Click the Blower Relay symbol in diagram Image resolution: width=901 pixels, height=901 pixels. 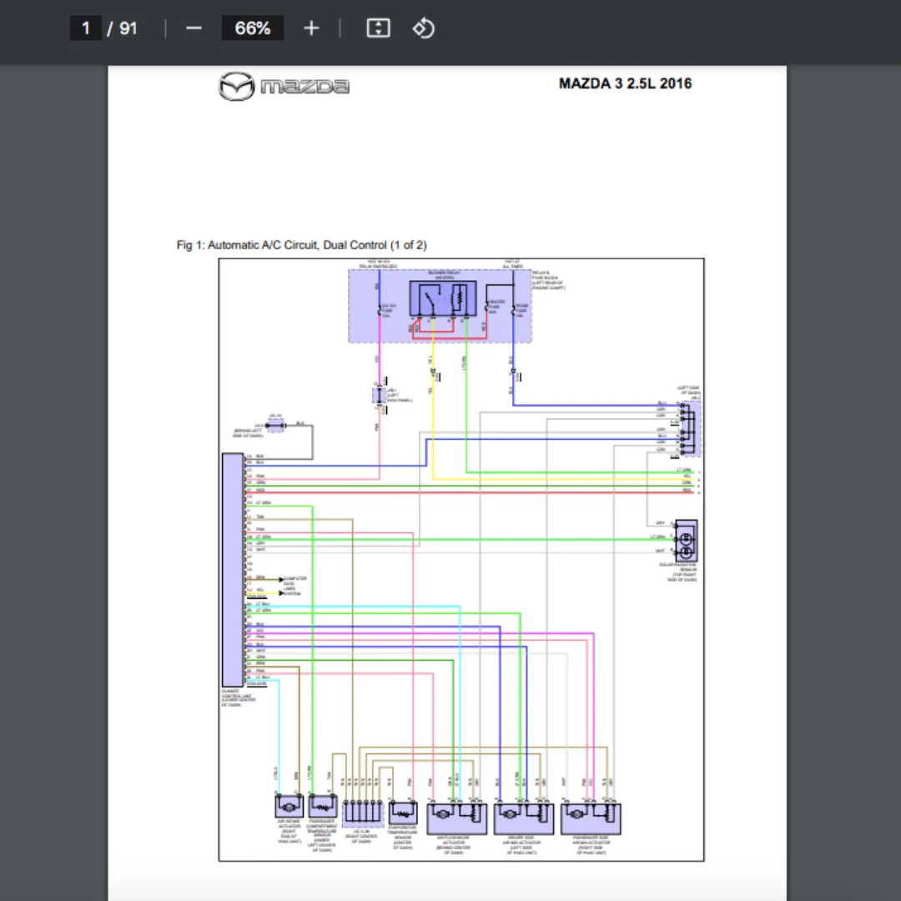coord(442,299)
